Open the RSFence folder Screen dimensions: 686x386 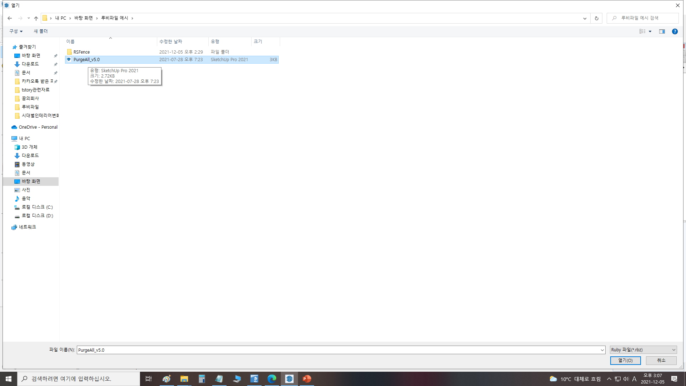pos(81,52)
